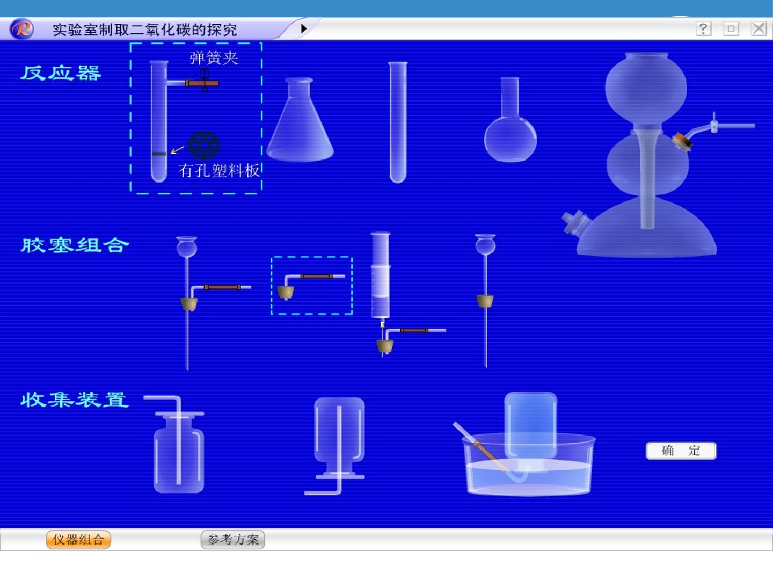This screenshot has width=773, height=580.
Task: Switch to the 仪器组合 tab
Action: 78,539
